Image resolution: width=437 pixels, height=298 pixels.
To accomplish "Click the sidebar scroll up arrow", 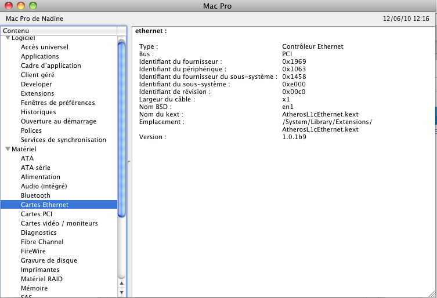I will (121, 284).
